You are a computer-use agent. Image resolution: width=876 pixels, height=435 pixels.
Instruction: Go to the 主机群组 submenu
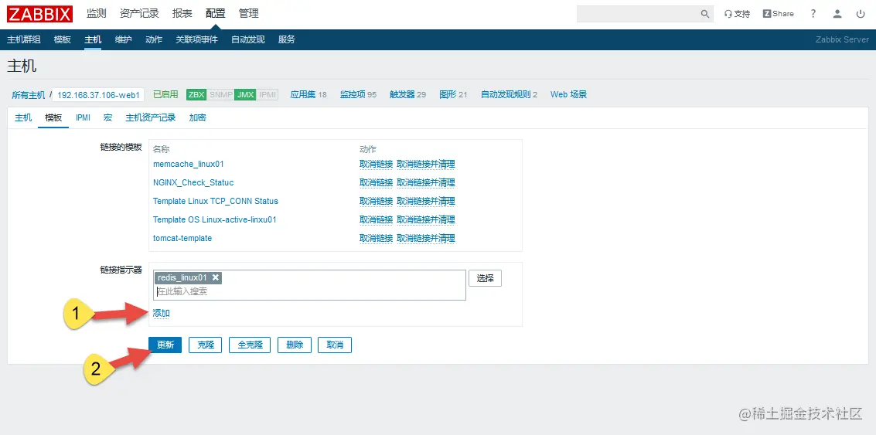(23, 39)
